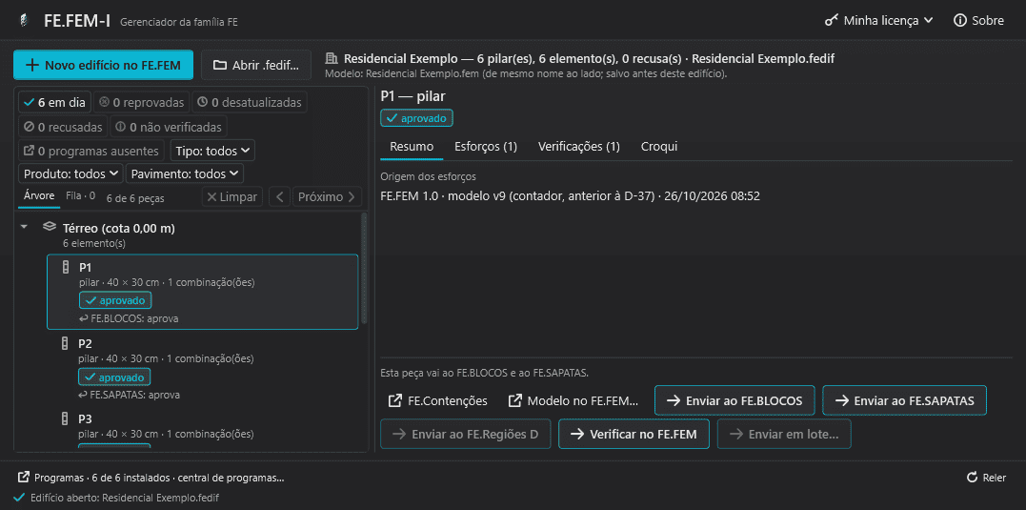1026x510 pixels.
Task: Switch to the 'Fila · 0' tab
Action: coord(80,195)
